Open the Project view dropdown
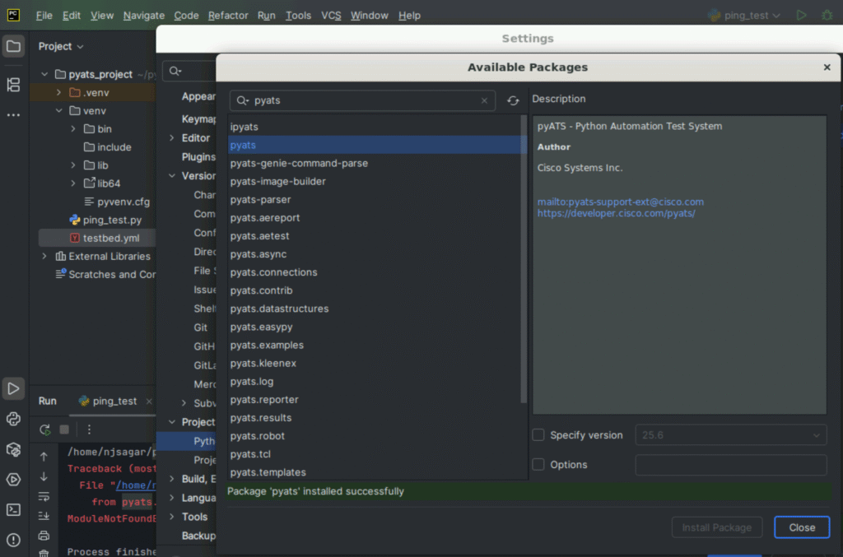 (x=61, y=46)
